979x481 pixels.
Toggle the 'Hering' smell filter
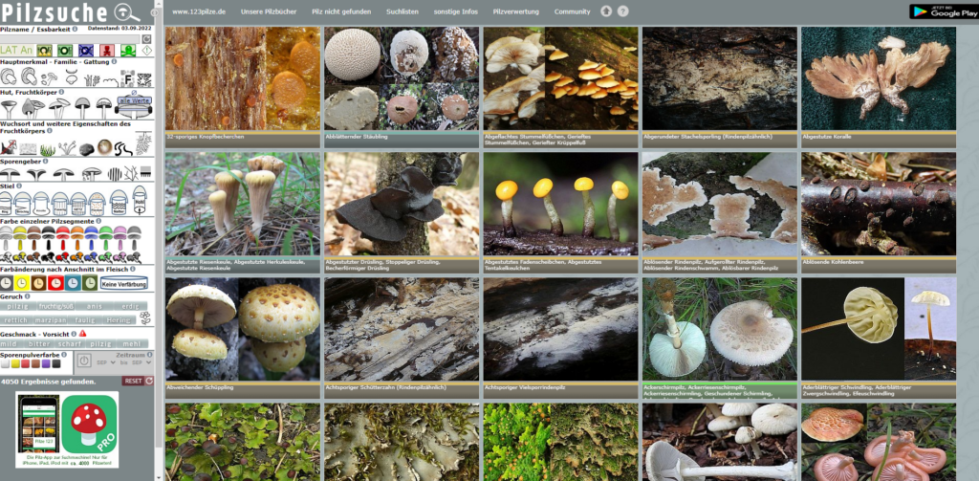(x=118, y=319)
